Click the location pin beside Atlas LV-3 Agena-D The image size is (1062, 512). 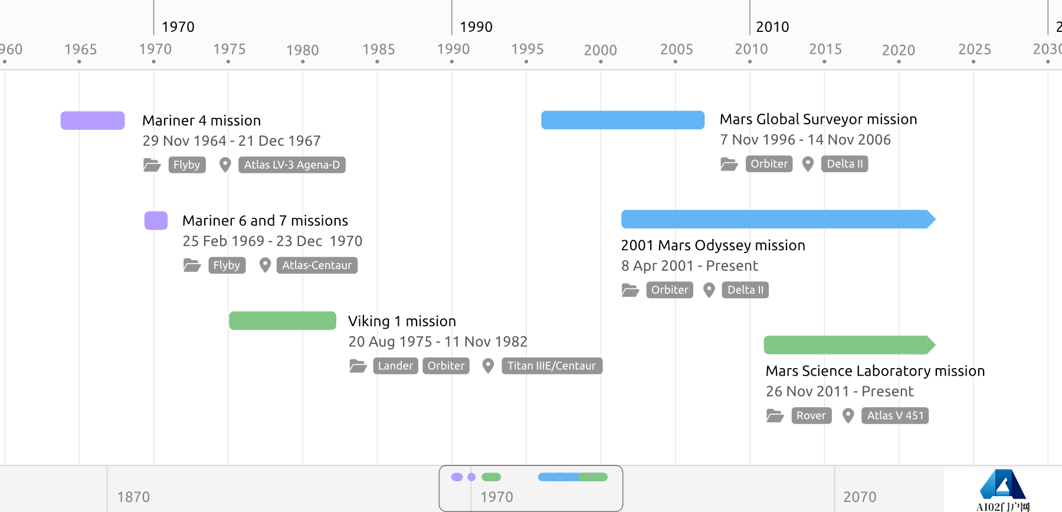click(x=225, y=165)
